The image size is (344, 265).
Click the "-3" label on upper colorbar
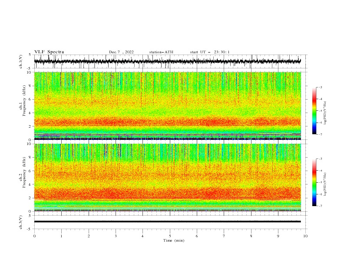pos(321,87)
